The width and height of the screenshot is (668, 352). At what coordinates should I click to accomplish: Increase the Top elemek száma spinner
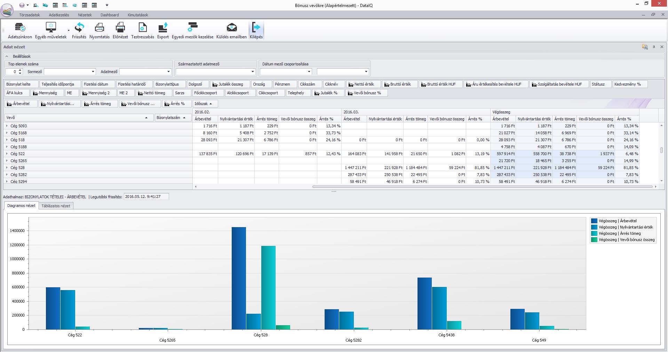point(21,70)
